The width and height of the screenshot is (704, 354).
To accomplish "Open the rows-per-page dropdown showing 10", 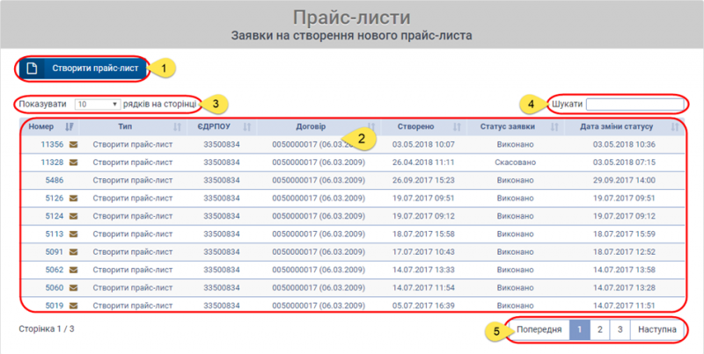I will click(98, 104).
